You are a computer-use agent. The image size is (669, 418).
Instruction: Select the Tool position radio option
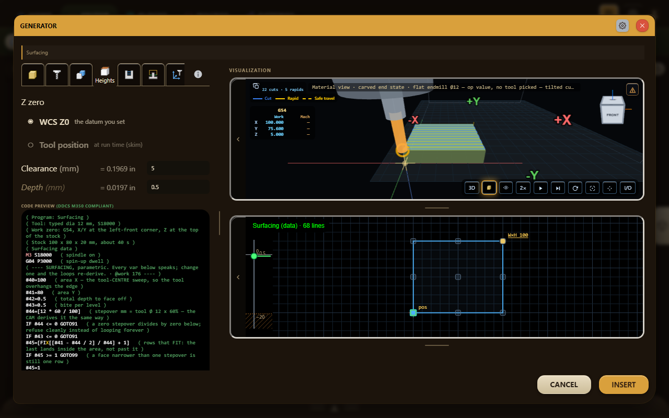pyautogui.click(x=30, y=145)
